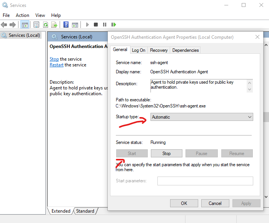Click the Pause Service toolbar icon
This screenshot has width=269, height=223.
click(105, 25)
